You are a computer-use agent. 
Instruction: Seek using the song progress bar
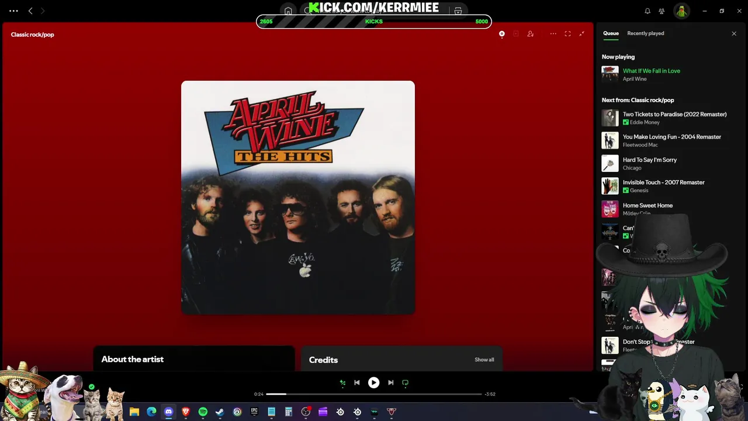click(x=374, y=394)
